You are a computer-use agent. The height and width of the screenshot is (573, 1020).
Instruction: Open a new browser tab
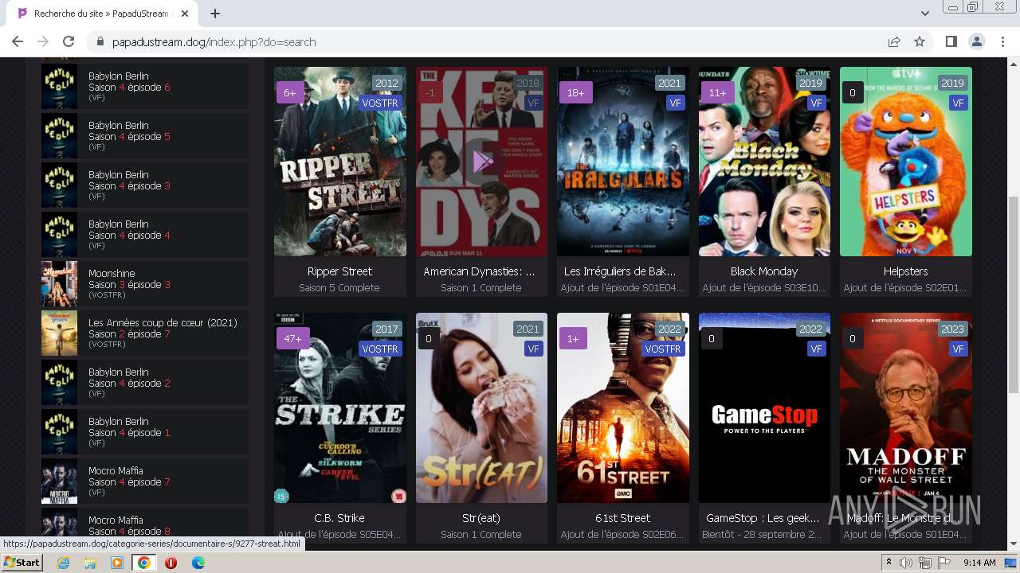pyautogui.click(x=215, y=14)
